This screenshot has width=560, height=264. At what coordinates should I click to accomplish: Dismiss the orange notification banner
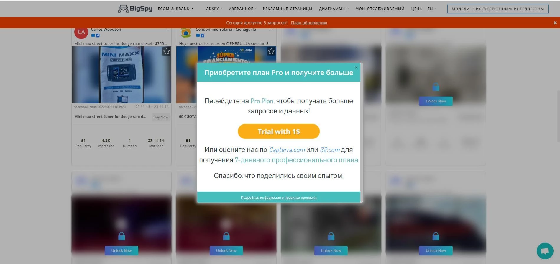coord(555,23)
